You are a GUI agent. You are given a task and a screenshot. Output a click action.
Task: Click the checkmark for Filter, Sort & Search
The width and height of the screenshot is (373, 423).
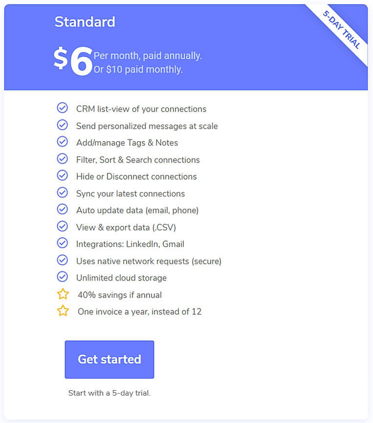tap(63, 159)
